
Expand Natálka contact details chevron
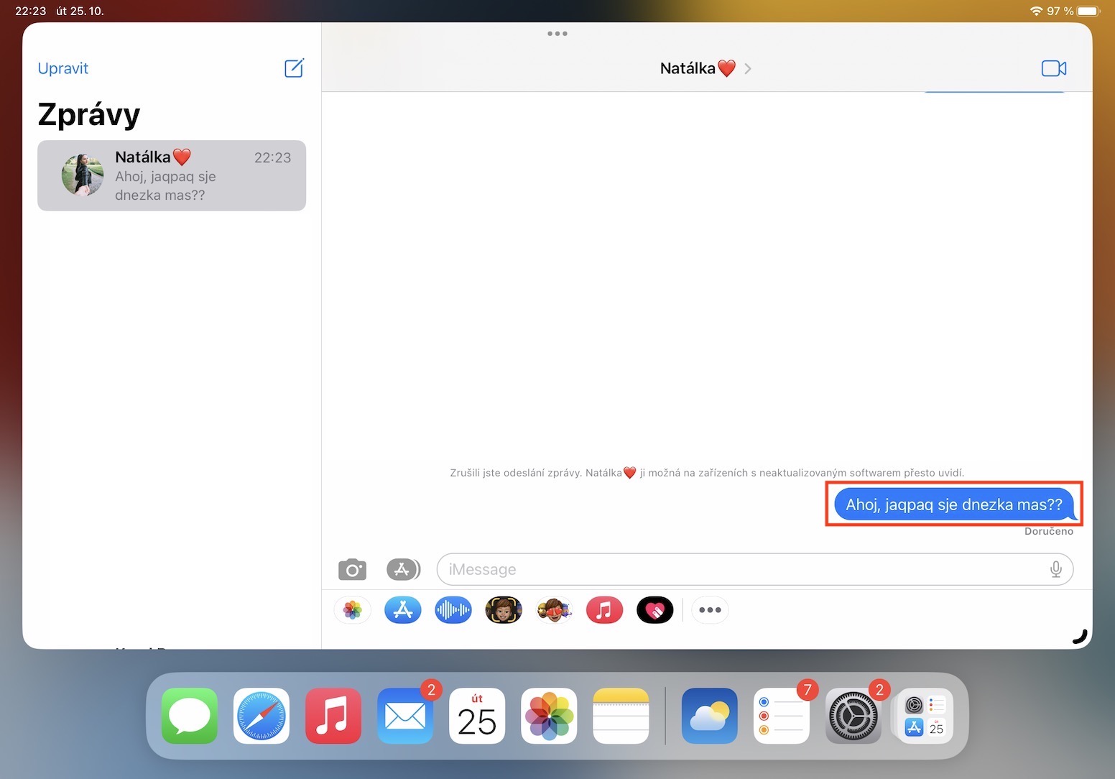[748, 68]
